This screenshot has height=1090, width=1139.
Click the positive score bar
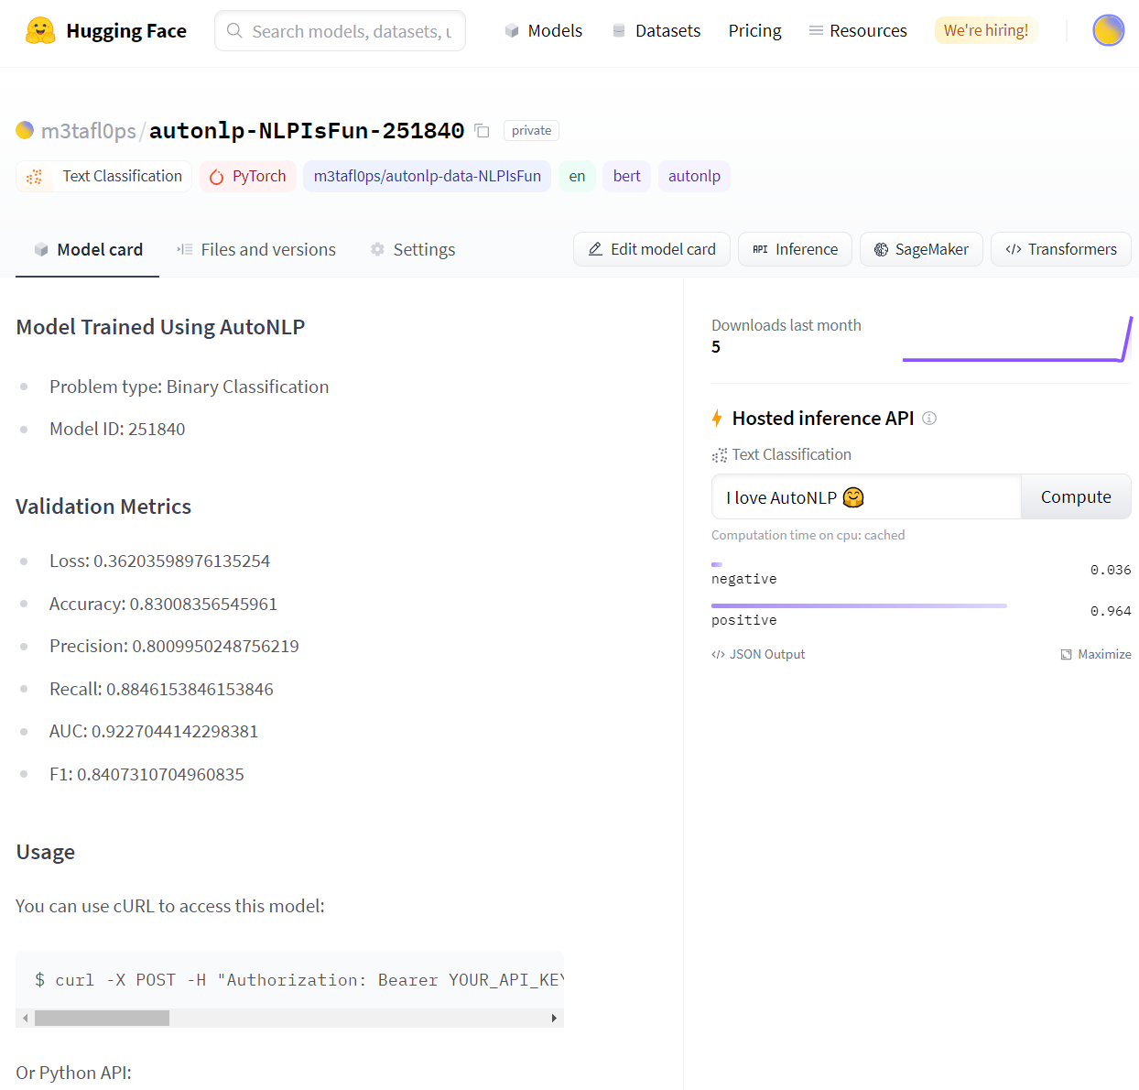[x=859, y=606]
